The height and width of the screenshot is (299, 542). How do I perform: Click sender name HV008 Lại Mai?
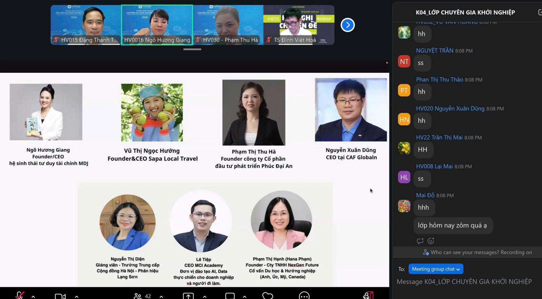click(434, 166)
